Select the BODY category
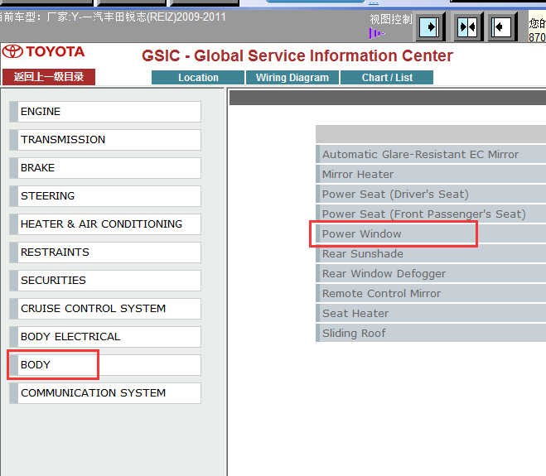This screenshot has height=476, width=546. pyautogui.click(x=105, y=365)
